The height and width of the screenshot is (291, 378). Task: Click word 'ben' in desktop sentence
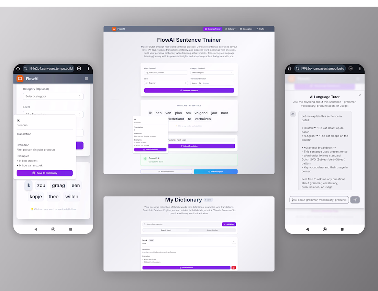point(158,113)
